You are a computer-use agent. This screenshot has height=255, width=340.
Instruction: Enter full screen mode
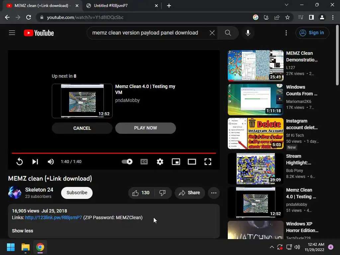[208, 162]
